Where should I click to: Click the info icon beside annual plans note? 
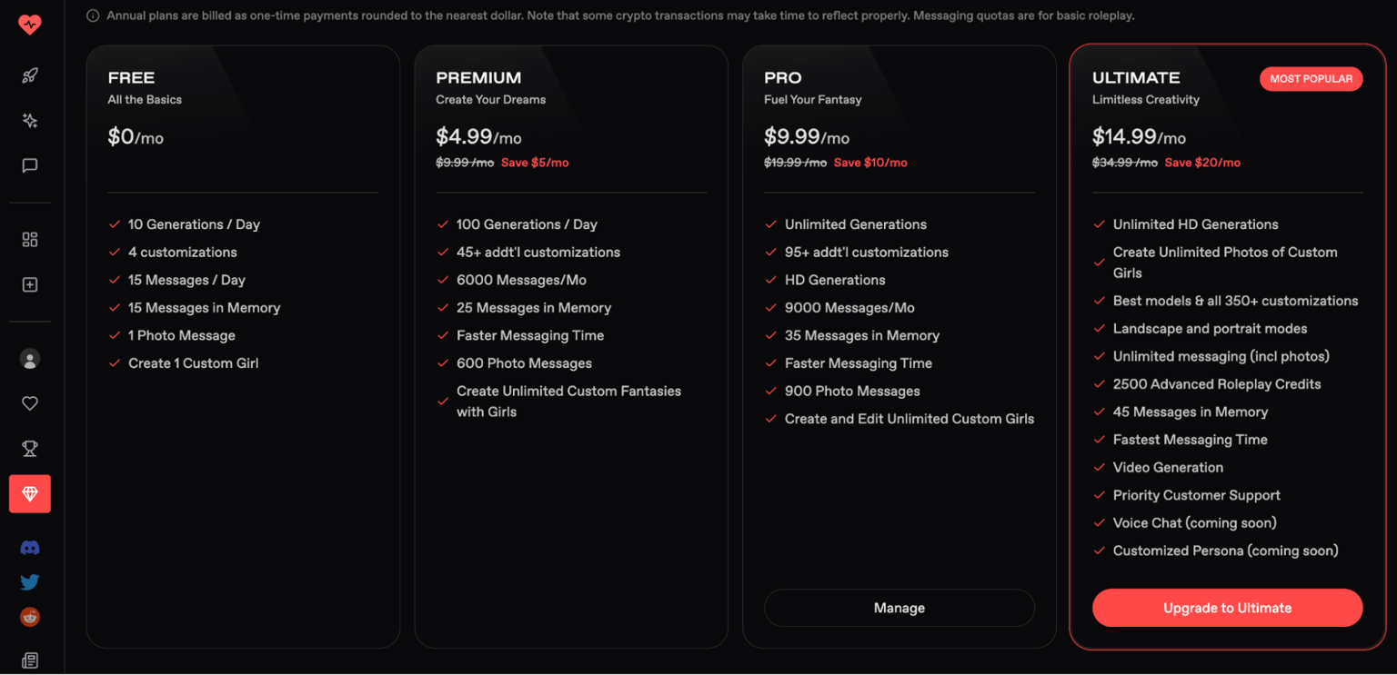tap(93, 15)
